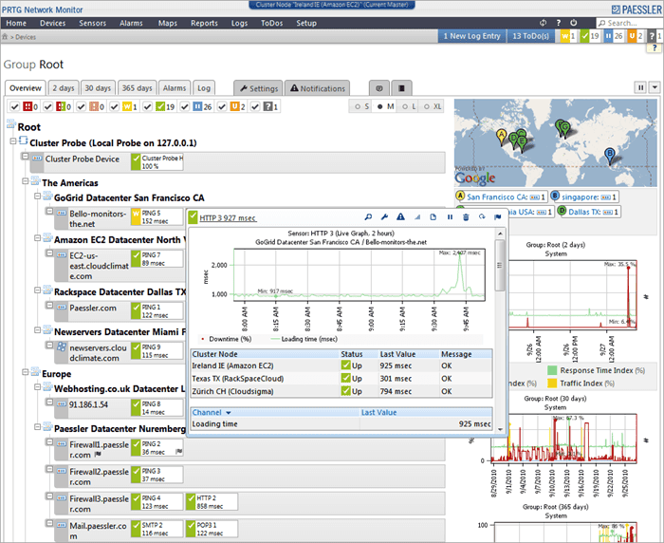The height and width of the screenshot is (543, 664).
Task: Click the 1 New Log Entry button
Action: pyautogui.click(x=471, y=36)
